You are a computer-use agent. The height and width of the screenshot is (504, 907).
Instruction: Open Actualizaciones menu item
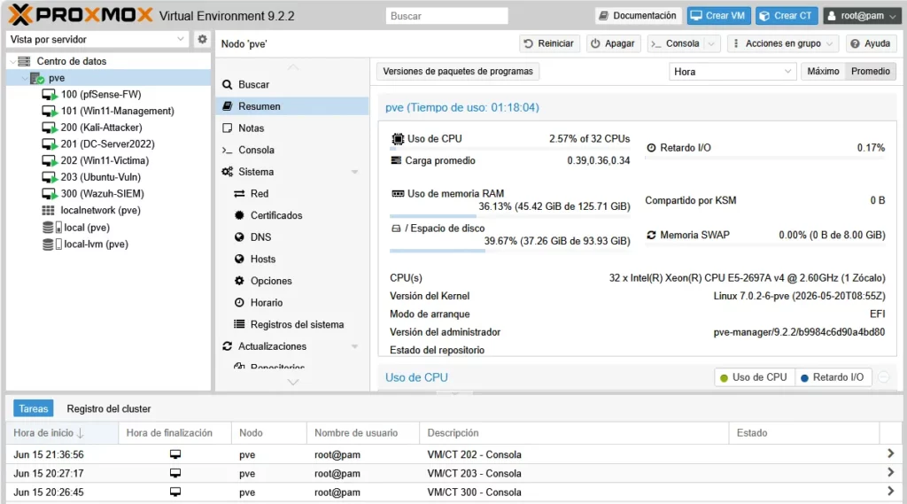(291, 346)
